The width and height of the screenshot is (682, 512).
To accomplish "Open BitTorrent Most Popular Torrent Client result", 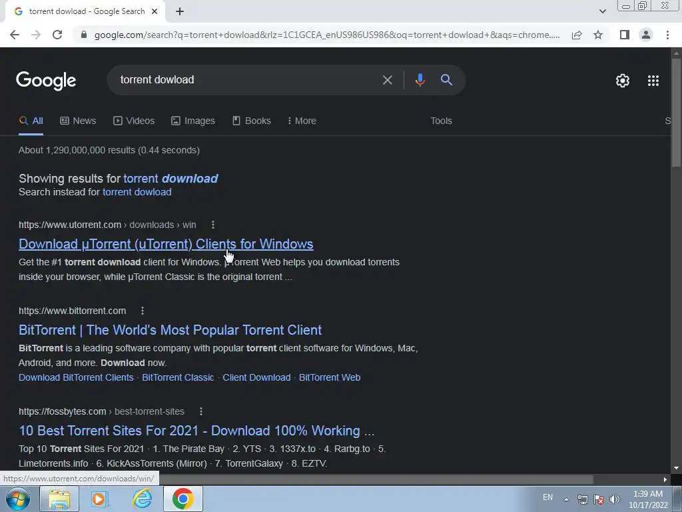I will point(170,330).
